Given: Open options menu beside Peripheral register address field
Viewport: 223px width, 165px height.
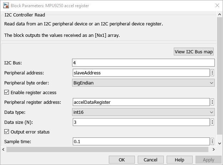Looking at the screenshot, I should (212, 102).
